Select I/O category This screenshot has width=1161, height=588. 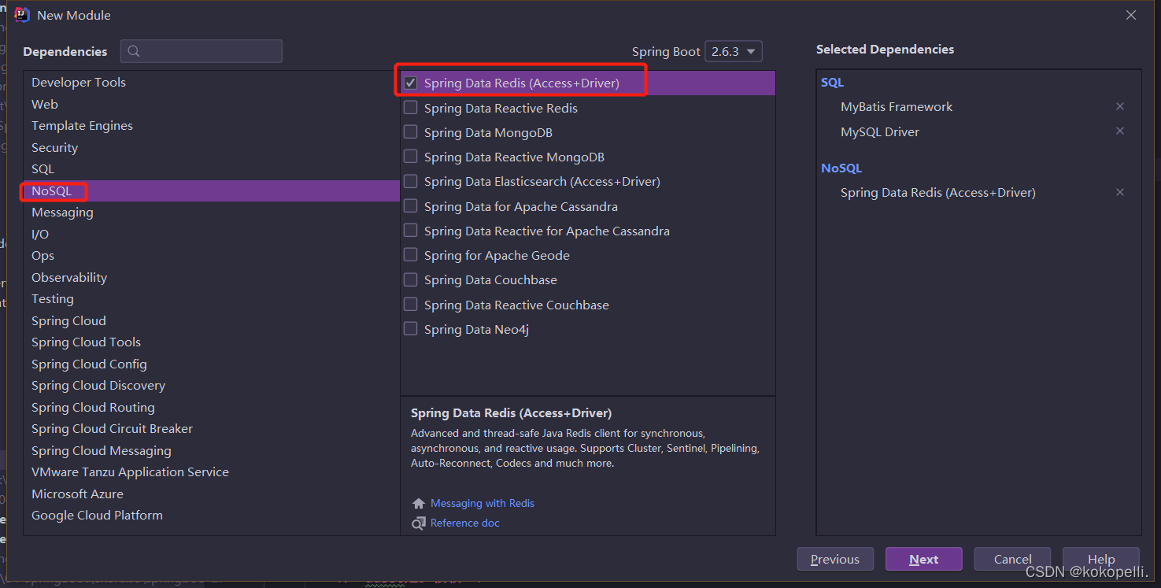point(212,234)
